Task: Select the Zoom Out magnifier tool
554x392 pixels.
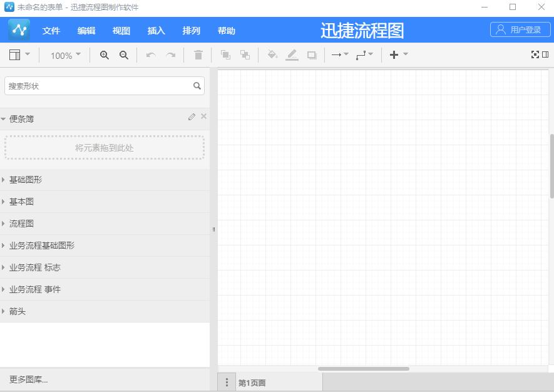Action: [x=123, y=55]
